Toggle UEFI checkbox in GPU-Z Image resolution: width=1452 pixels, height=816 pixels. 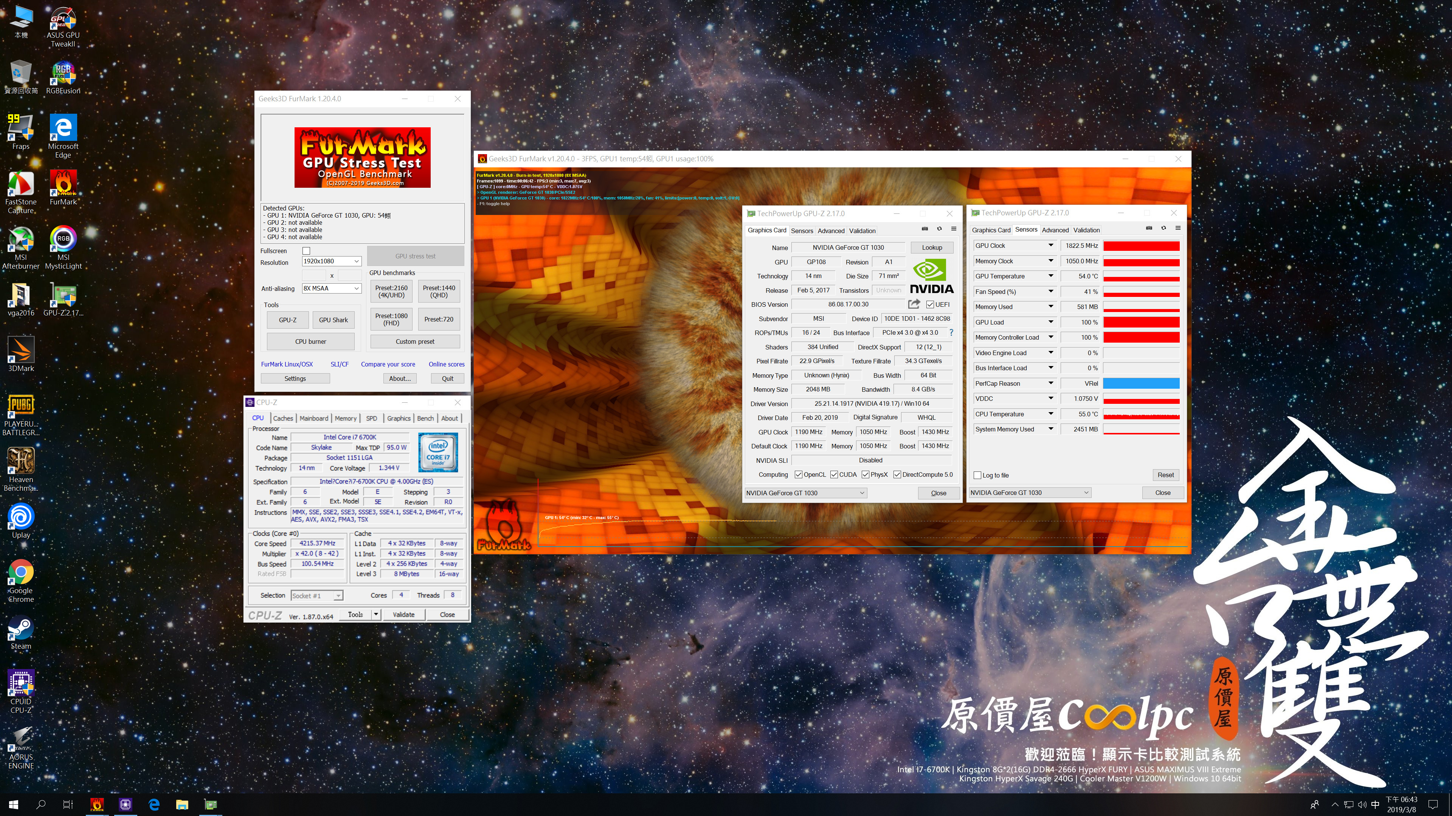930,304
